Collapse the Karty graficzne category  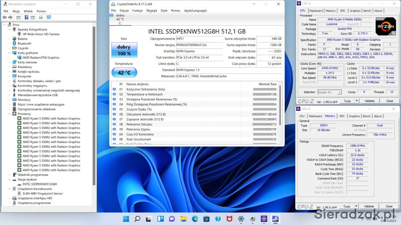click(10, 53)
